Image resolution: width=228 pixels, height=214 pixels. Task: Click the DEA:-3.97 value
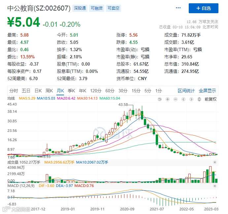64,186
